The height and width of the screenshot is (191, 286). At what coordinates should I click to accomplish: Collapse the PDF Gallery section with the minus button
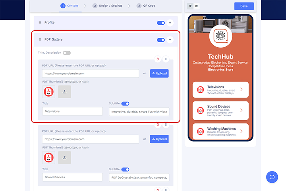pos(170,40)
